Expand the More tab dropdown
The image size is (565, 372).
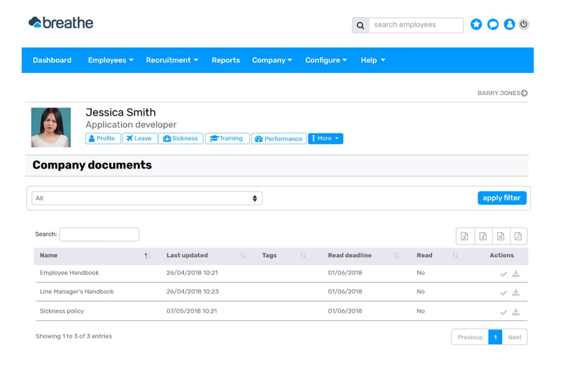tap(325, 138)
